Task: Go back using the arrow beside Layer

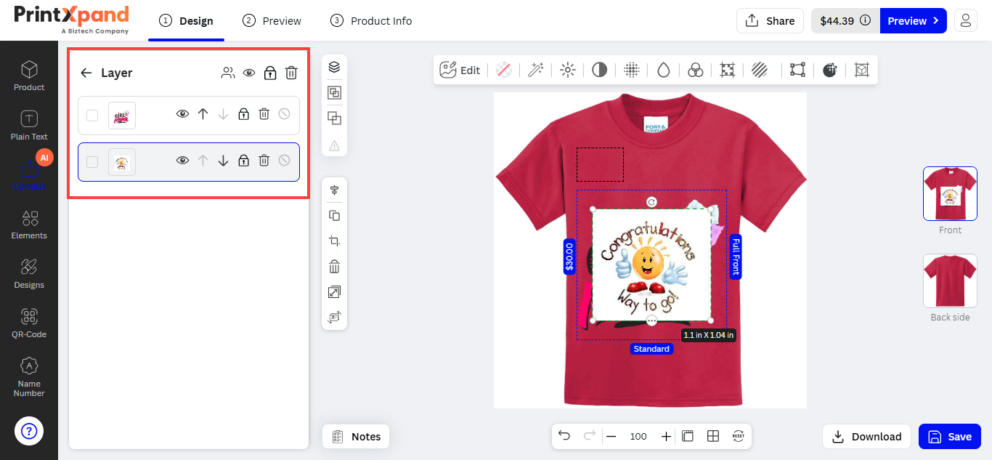Action: (x=86, y=73)
